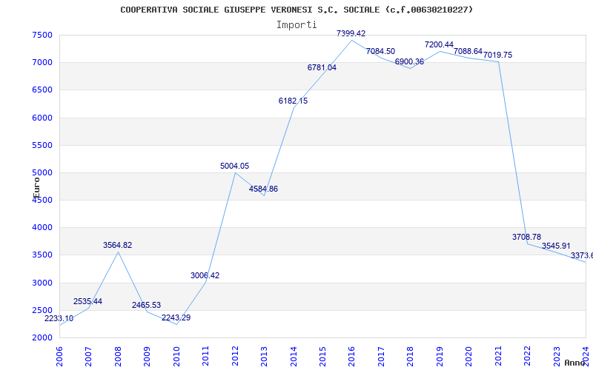Viewport: 593px width, 370px height.
Task: Click the Euro axis title
Action: [x=36, y=187]
